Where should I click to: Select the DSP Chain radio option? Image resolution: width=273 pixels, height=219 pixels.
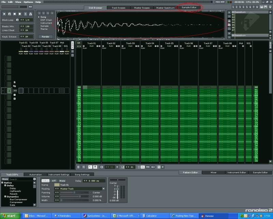tap(45, 20)
